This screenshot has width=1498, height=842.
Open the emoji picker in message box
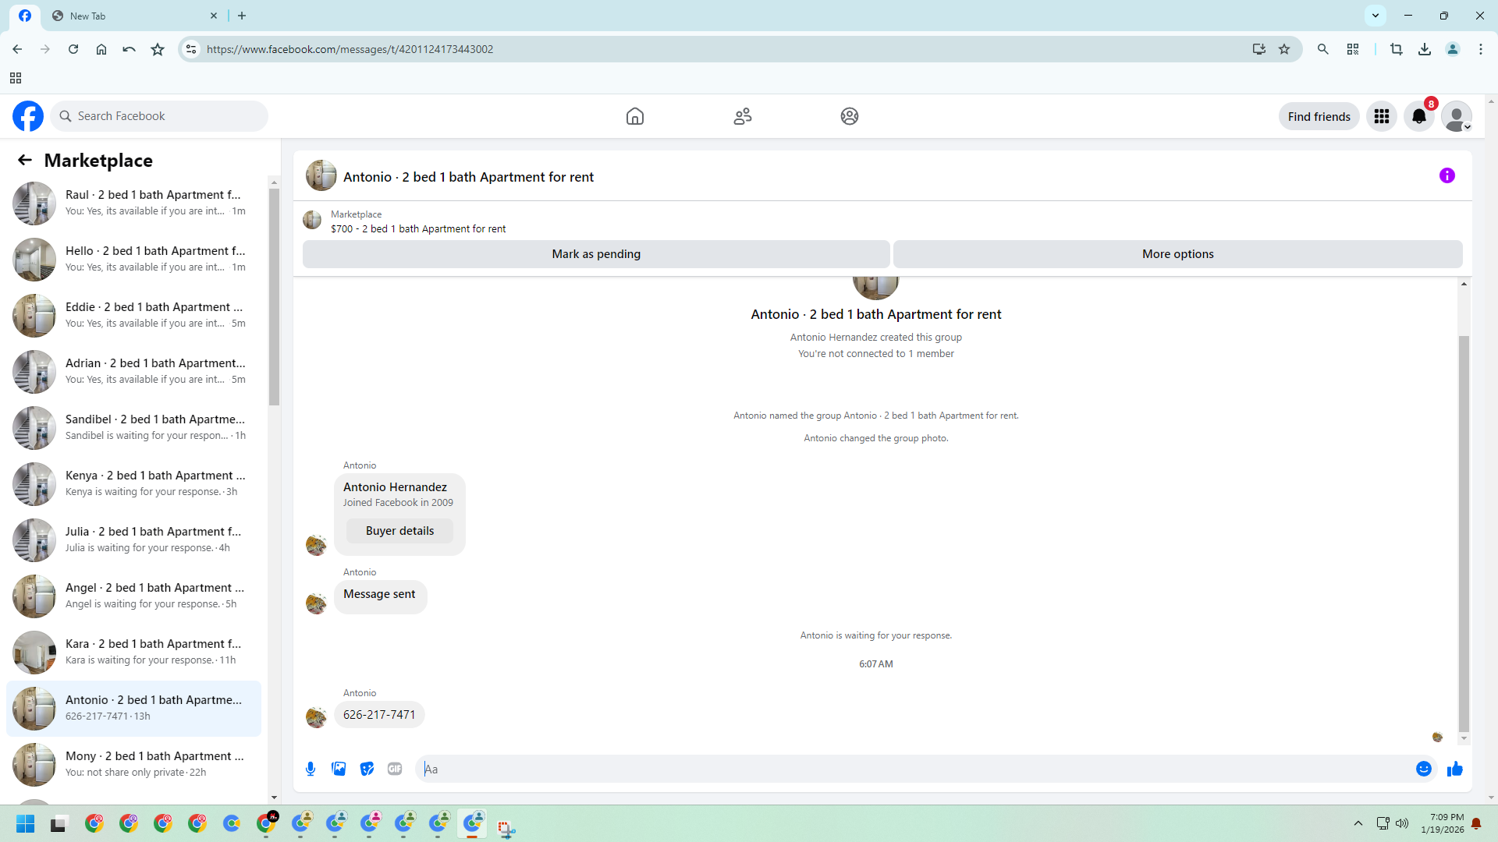[1423, 769]
